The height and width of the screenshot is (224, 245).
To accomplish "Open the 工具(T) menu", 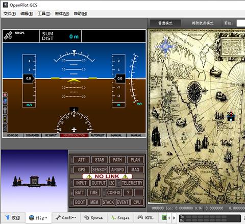I will click(44, 14).
